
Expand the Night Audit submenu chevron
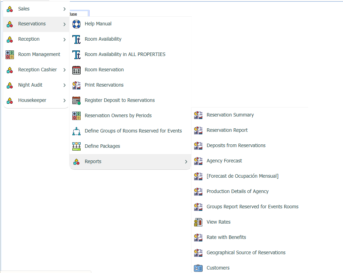click(64, 85)
